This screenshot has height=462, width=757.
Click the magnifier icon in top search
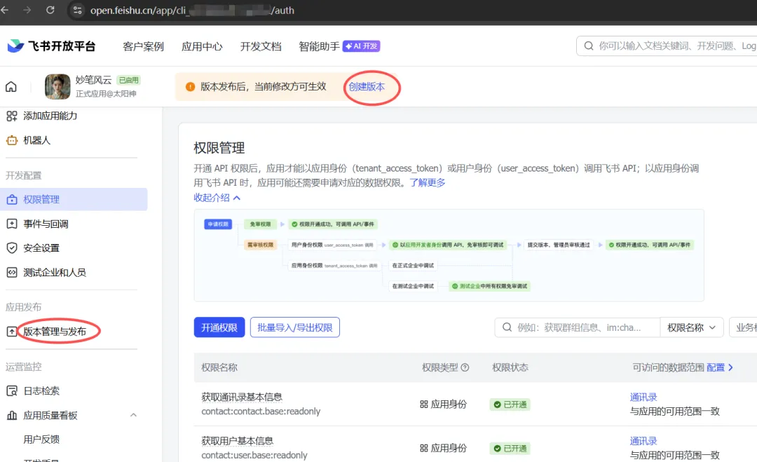[x=589, y=46]
